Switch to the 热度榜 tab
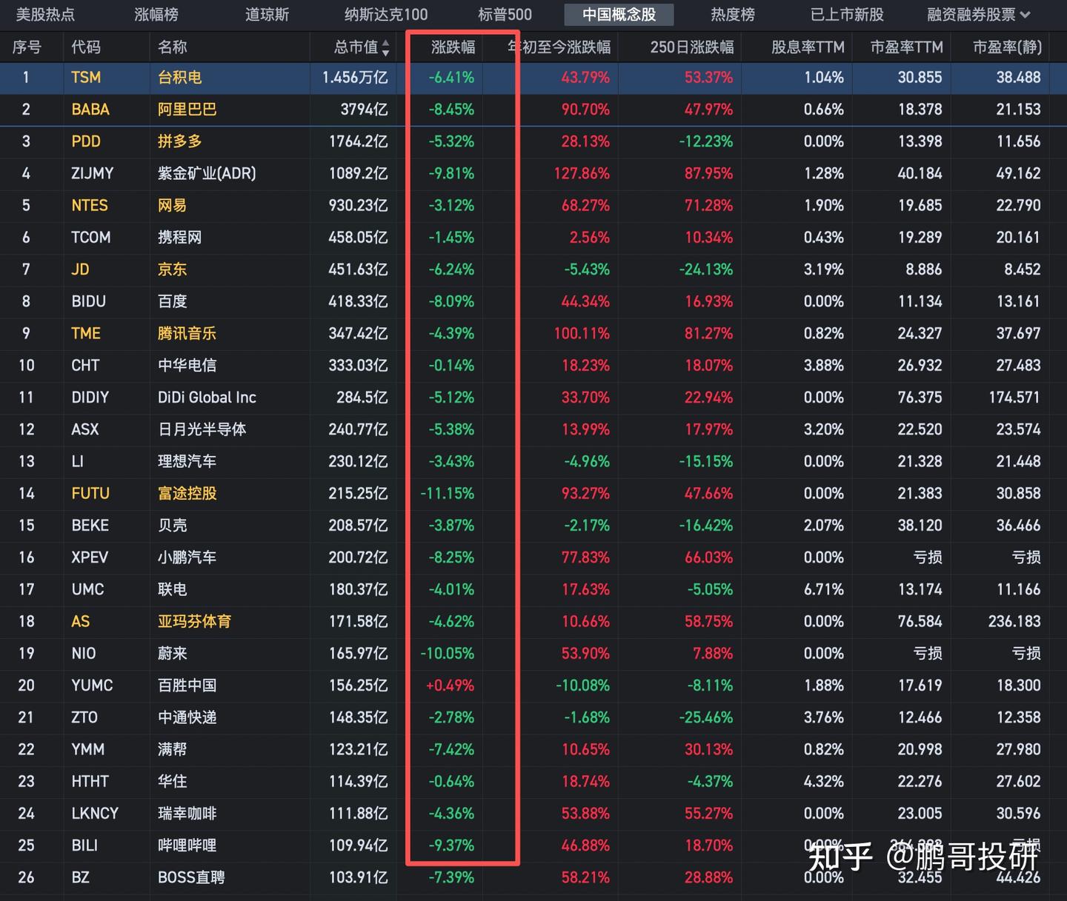The width and height of the screenshot is (1067, 901). click(732, 13)
